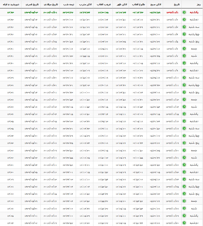This screenshot has width=203, height=226.
Task: Click the plus icon for ۱۳۹۶/۱۱/۶
Action: click(x=184, y=49)
